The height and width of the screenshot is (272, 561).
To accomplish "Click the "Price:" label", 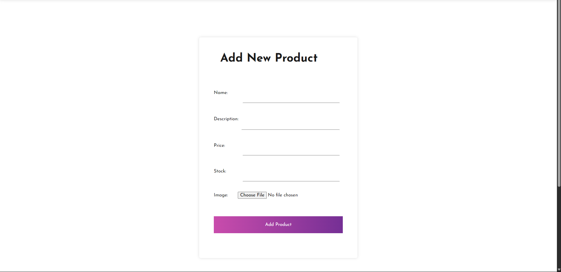I will point(219,145).
